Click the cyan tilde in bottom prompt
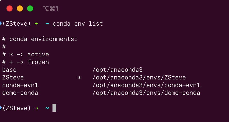 tap(47, 108)
